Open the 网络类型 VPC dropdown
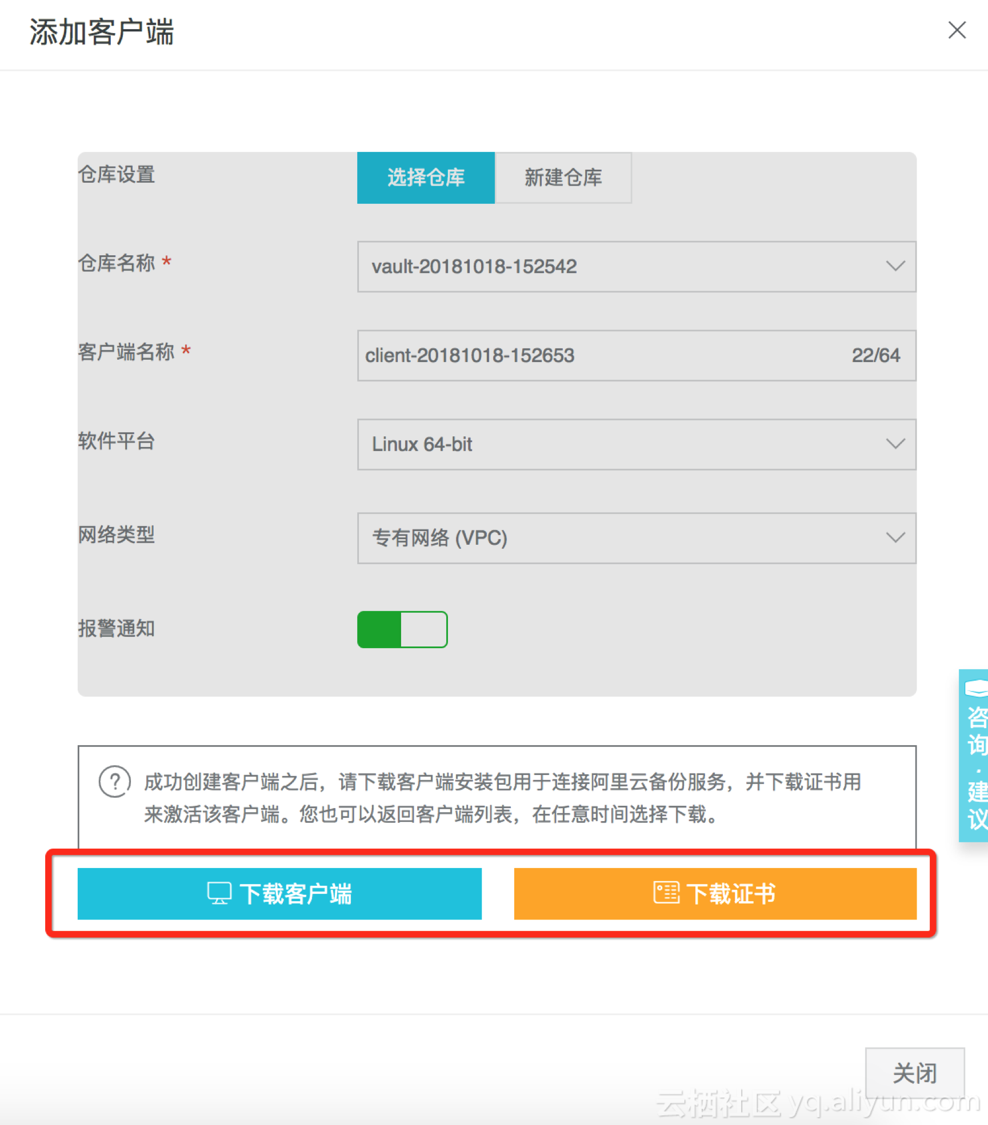Image resolution: width=988 pixels, height=1125 pixels. tap(637, 538)
